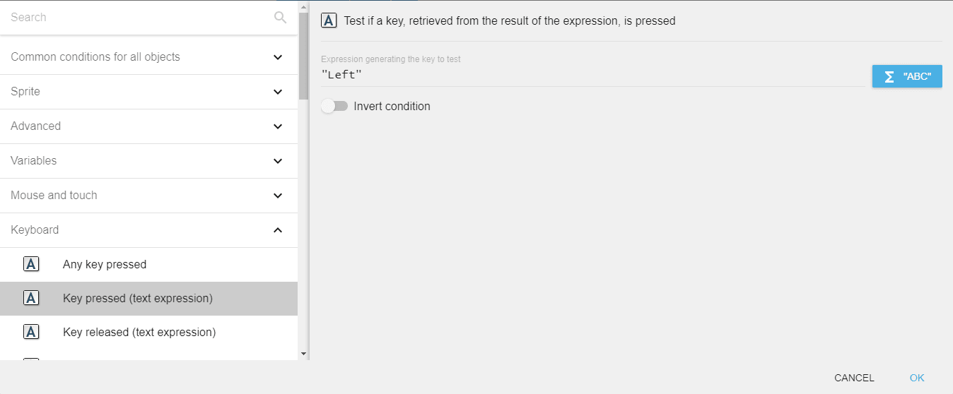Expand the Sprite conditions category

[x=278, y=92]
